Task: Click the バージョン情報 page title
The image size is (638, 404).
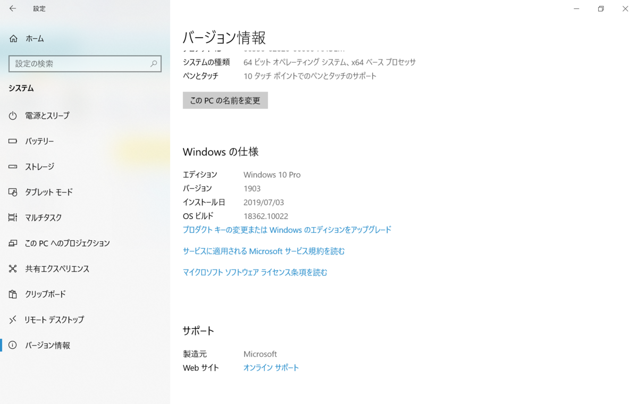Action: click(224, 38)
